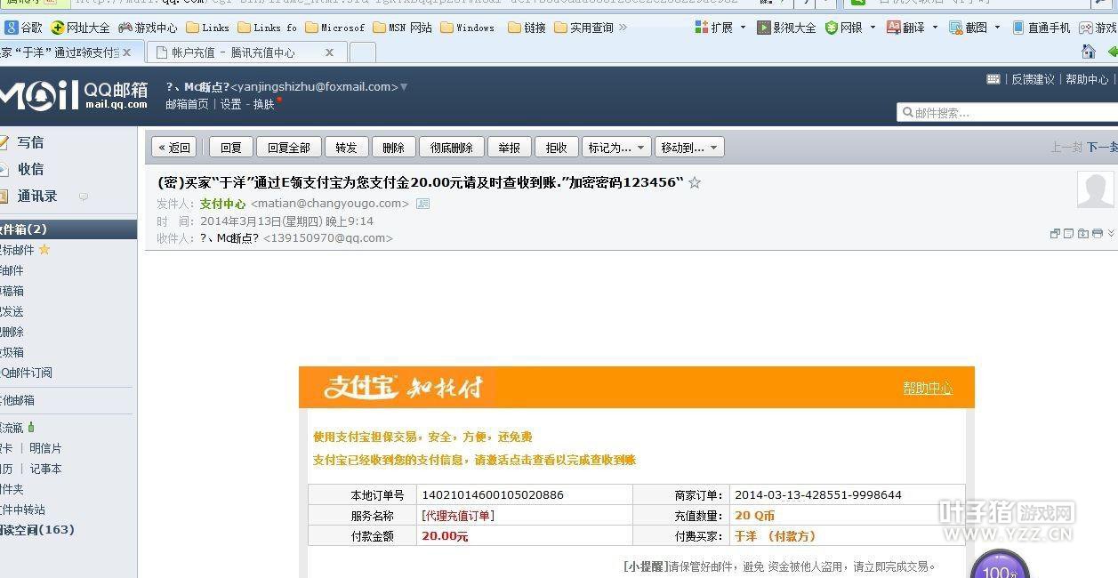1118x578 pixels.
Task: Open the Microsof bookmark folder
Action: 335,28
